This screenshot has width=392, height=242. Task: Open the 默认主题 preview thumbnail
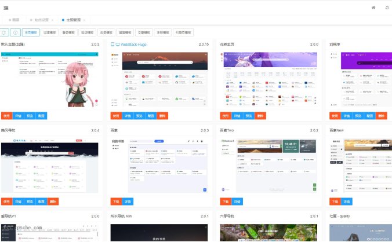click(50, 79)
